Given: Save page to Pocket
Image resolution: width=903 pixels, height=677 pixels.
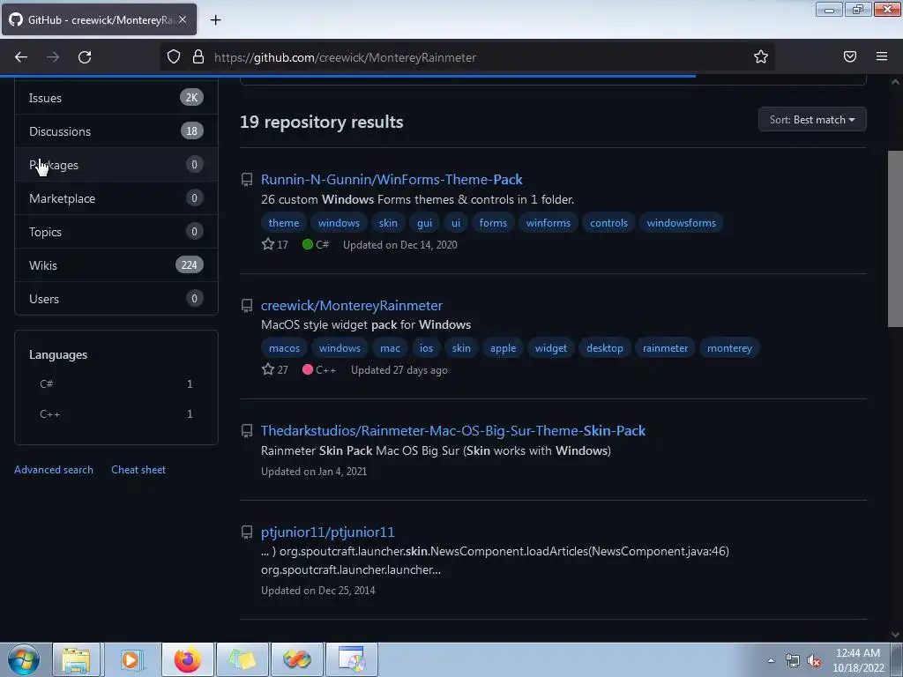Looking at the screenshot, I should click(x=850, y=56).
